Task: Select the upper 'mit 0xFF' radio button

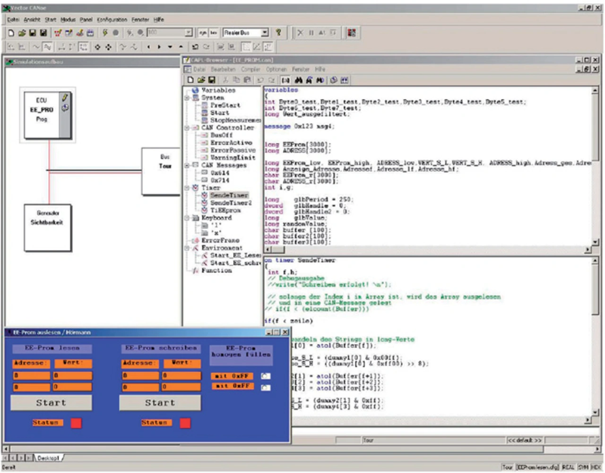Action: click(x=266, y=376)
